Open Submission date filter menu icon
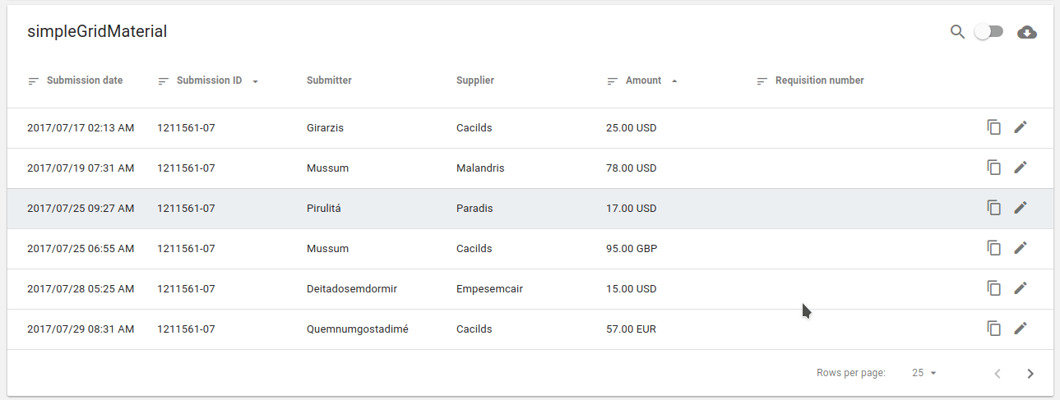This screenshot has width=1060, height=400. tap(34, 81)
